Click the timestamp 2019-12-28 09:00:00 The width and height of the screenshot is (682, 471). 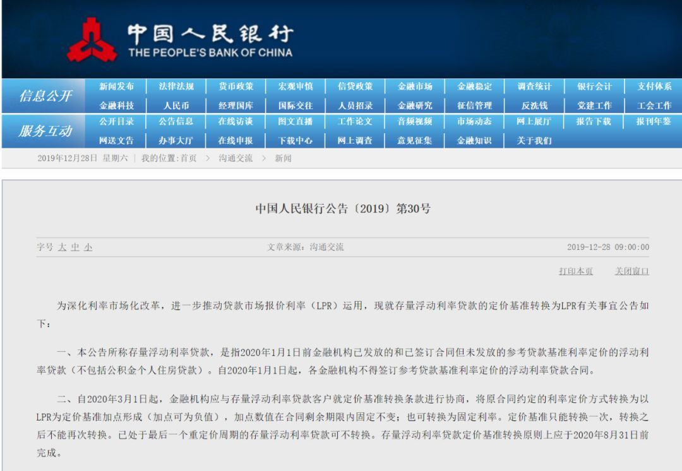(x=608, y=247)
